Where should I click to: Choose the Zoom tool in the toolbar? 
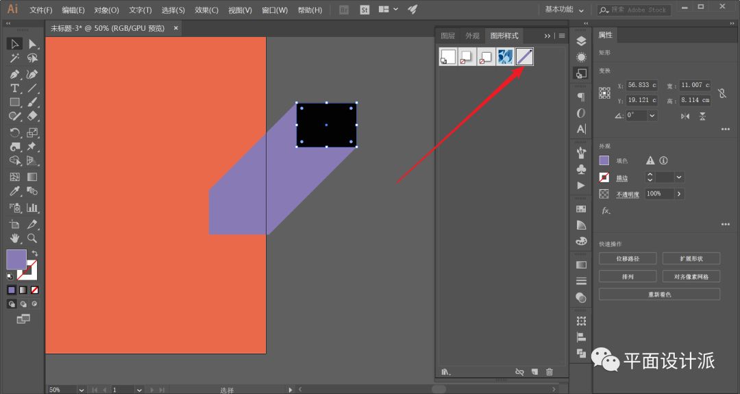32,238
